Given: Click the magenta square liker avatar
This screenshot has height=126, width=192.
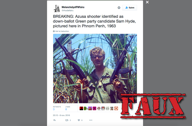Looking at the screenshot, I should (x=94, y=108).
